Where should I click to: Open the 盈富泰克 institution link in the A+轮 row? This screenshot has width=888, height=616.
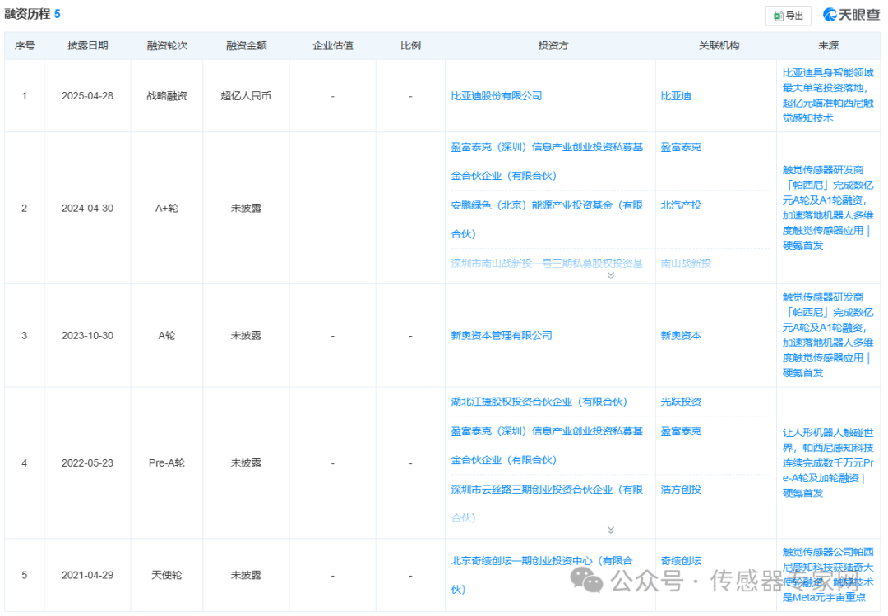tap(681, 147)
